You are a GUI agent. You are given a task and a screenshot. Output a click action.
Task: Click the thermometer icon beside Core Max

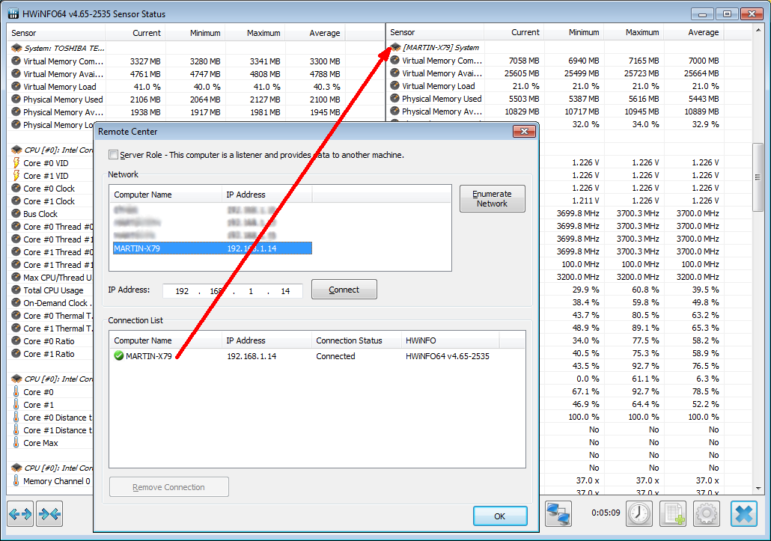click(x=16, y=443)
